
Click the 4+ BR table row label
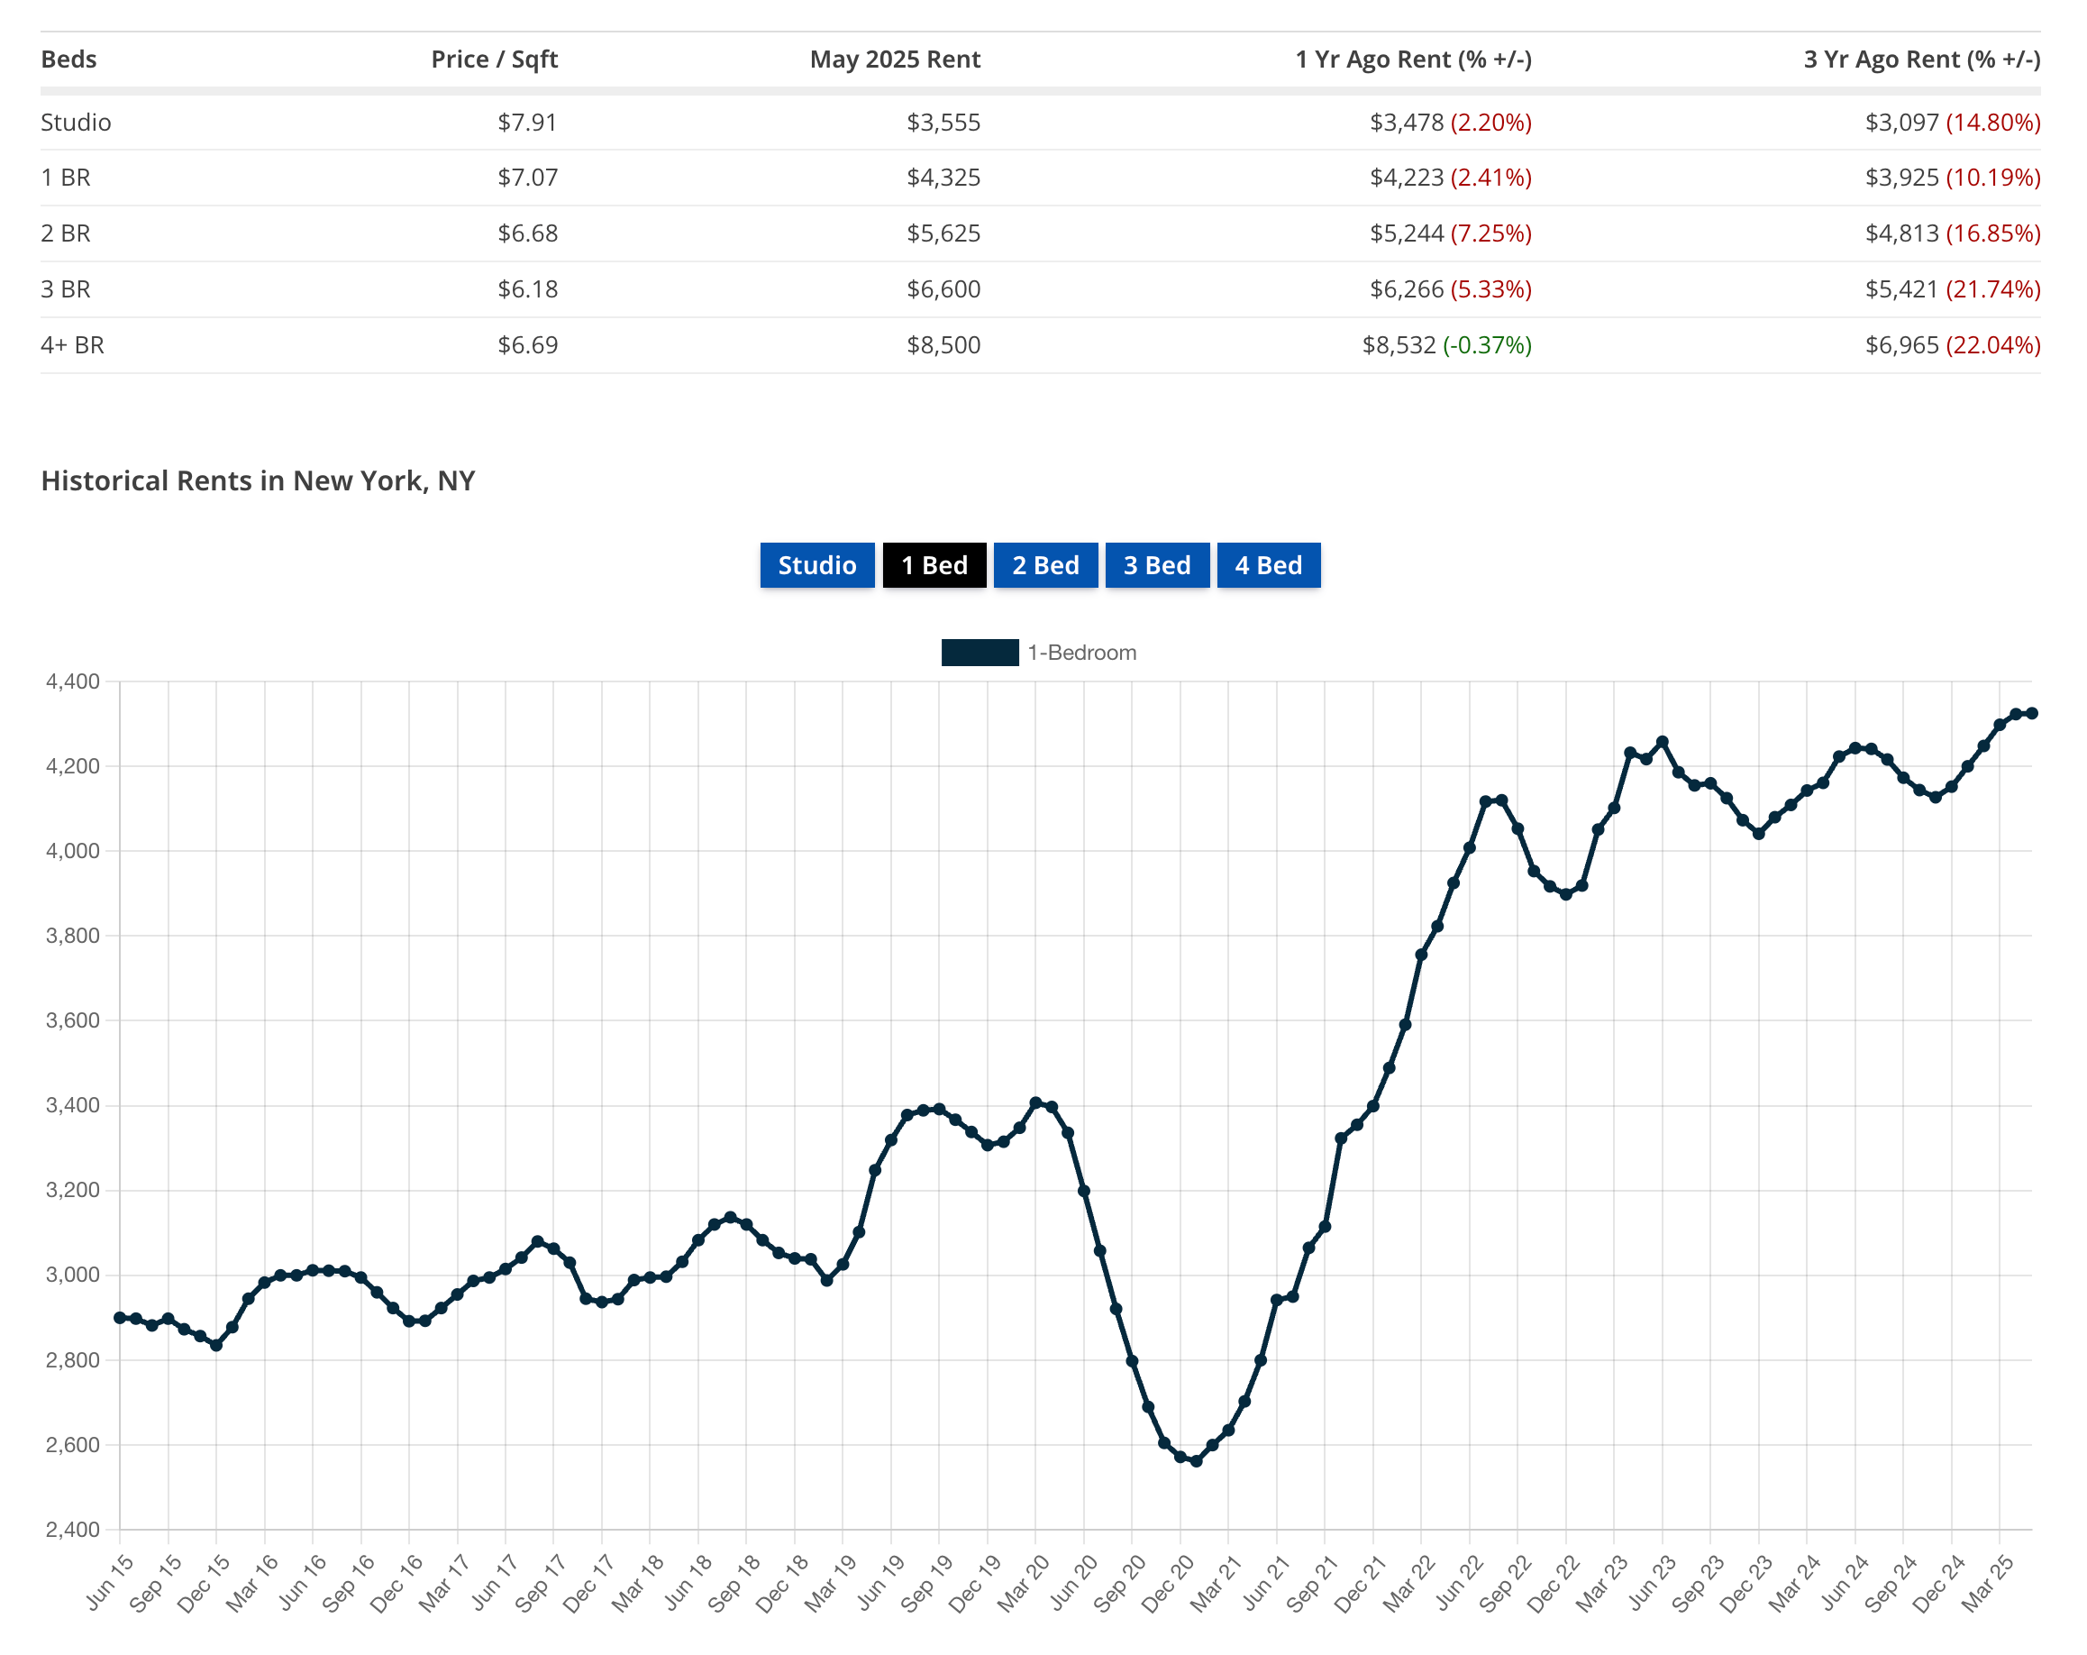click(x=71, y=344)
